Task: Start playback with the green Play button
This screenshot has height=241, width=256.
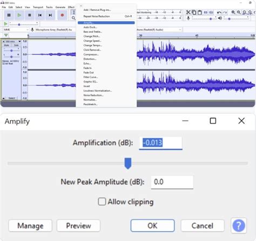Action: point(19,15)
